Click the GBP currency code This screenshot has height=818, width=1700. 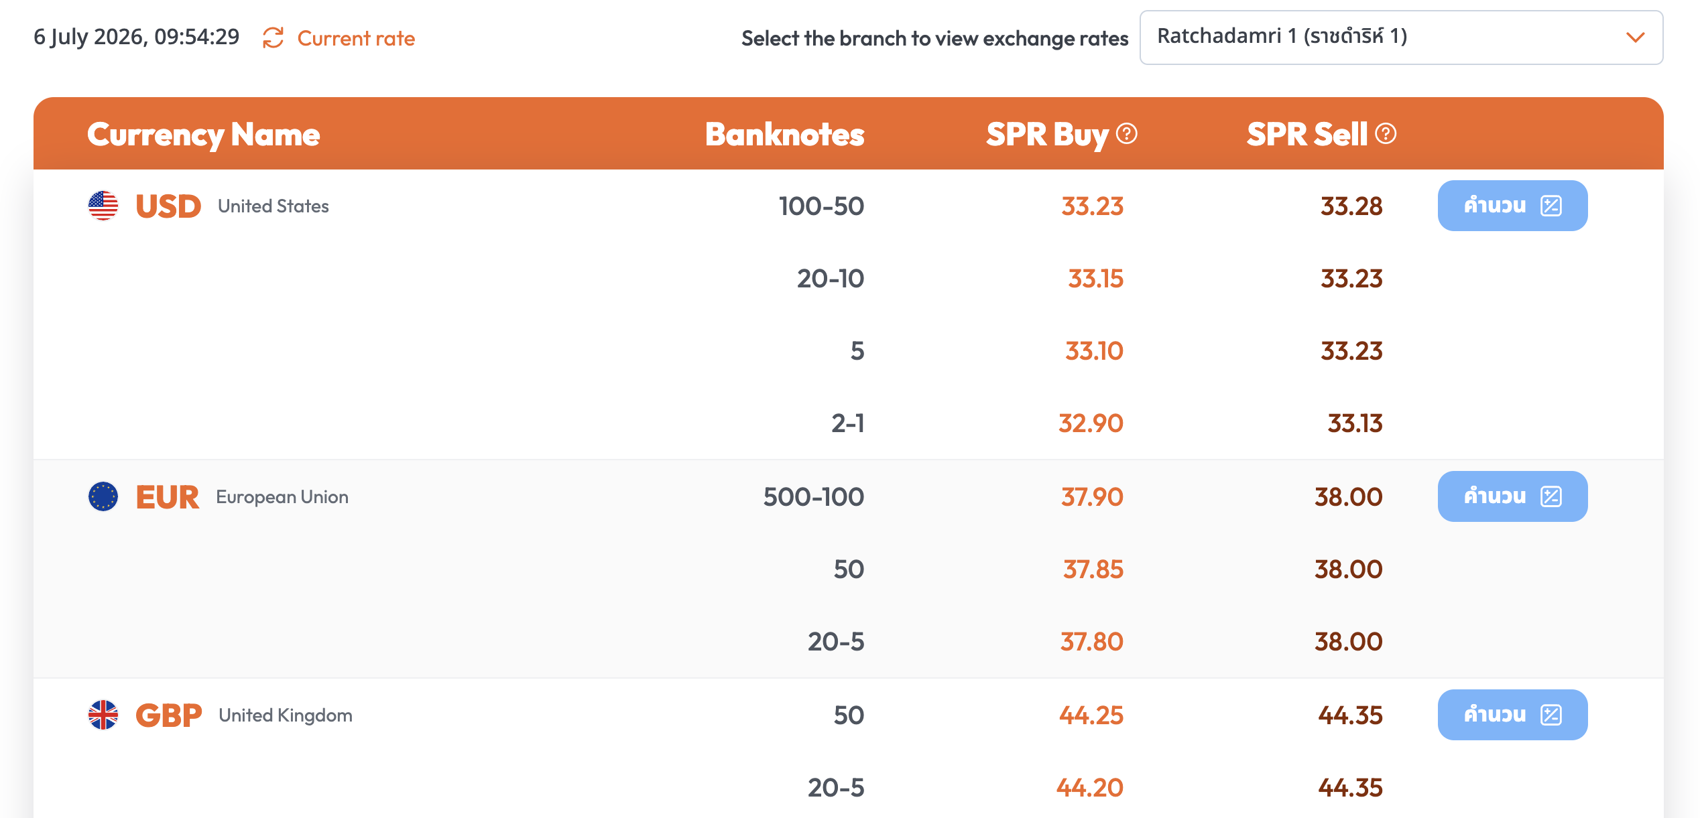(169, 715)
